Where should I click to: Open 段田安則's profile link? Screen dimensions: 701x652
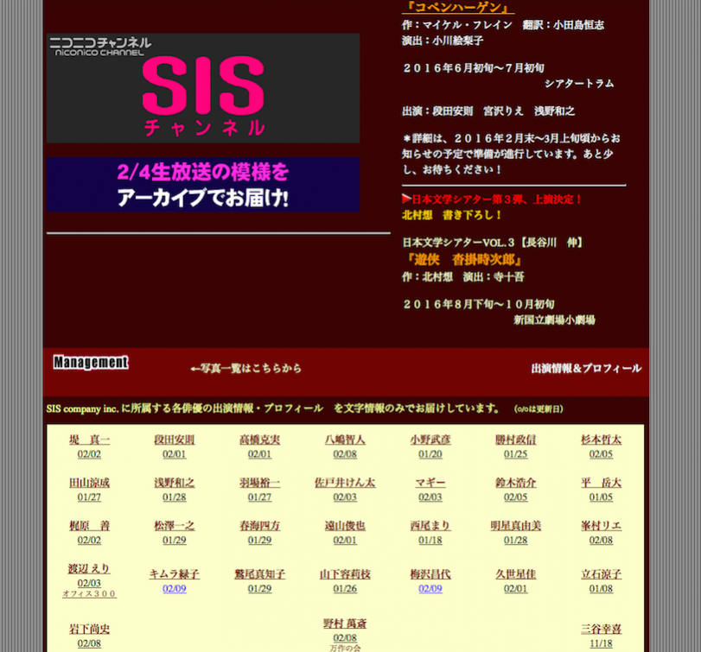(x=174, y=440)
